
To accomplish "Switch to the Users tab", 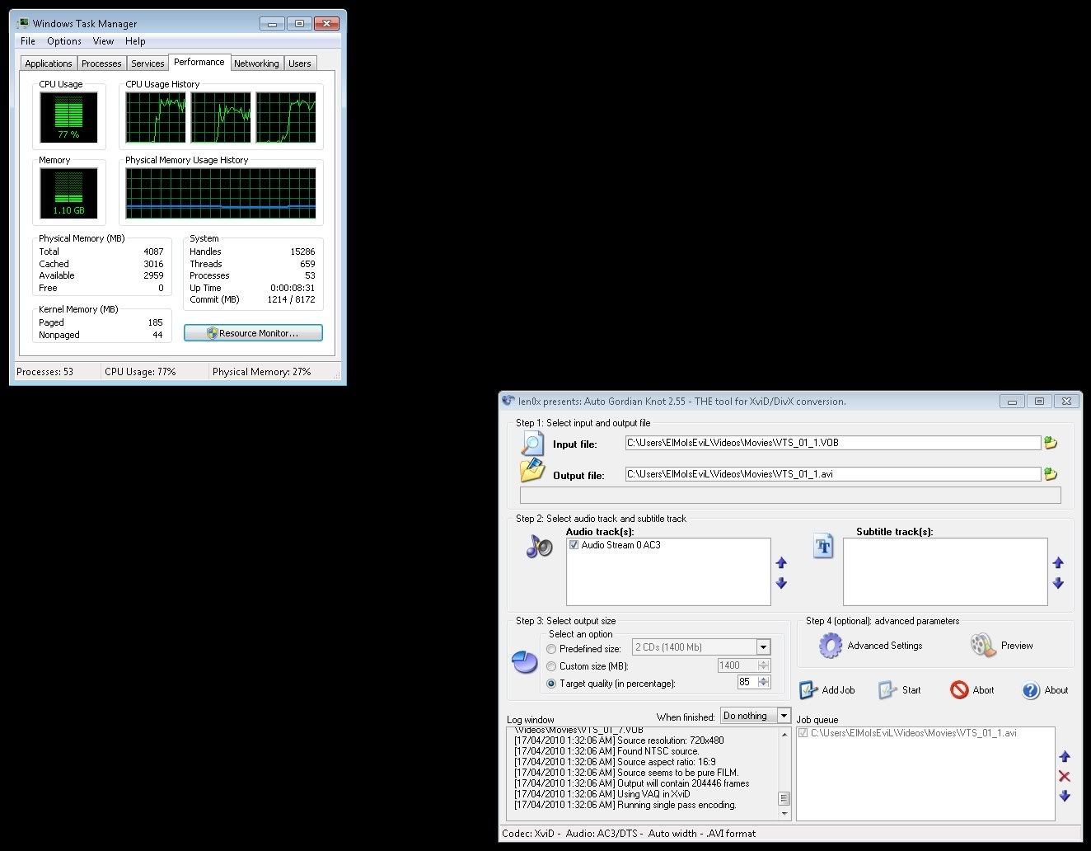I will click(300, 63).
